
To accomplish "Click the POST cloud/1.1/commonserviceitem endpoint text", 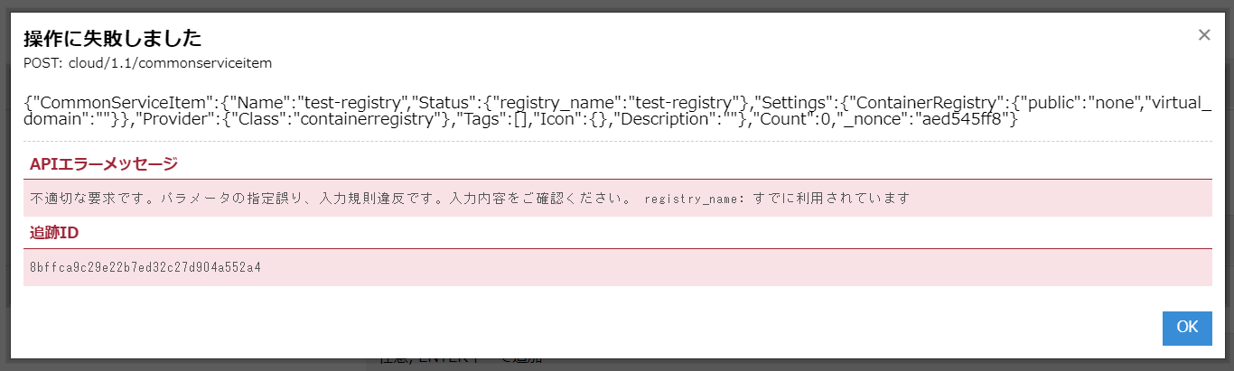I will [x=147, y=63].
